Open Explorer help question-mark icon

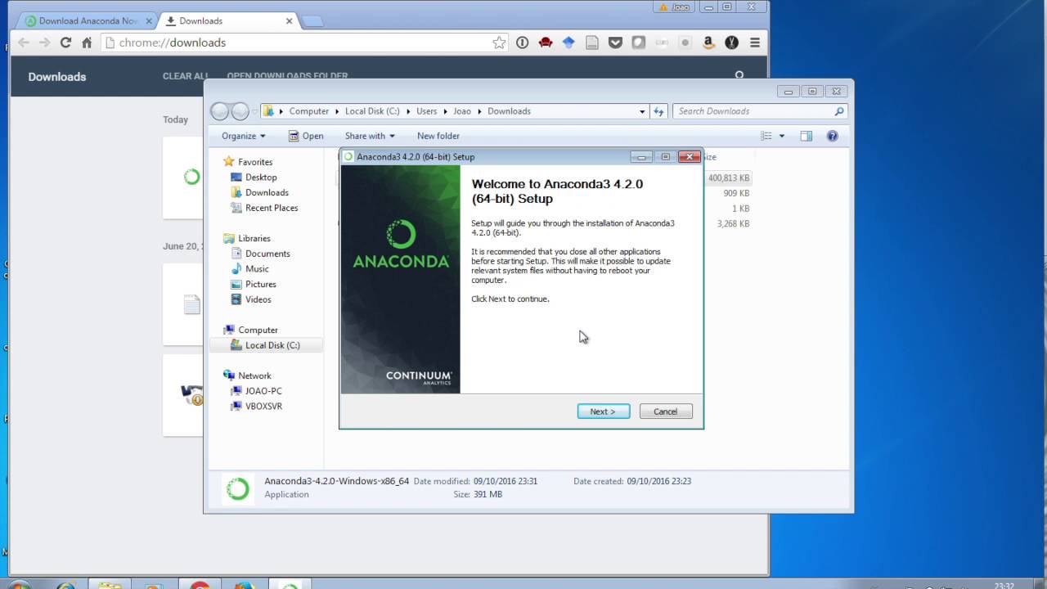click(x=832, y=136)
